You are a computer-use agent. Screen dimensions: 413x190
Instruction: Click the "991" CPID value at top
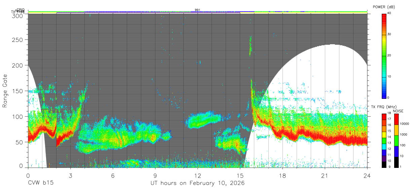tap(197, 10)
